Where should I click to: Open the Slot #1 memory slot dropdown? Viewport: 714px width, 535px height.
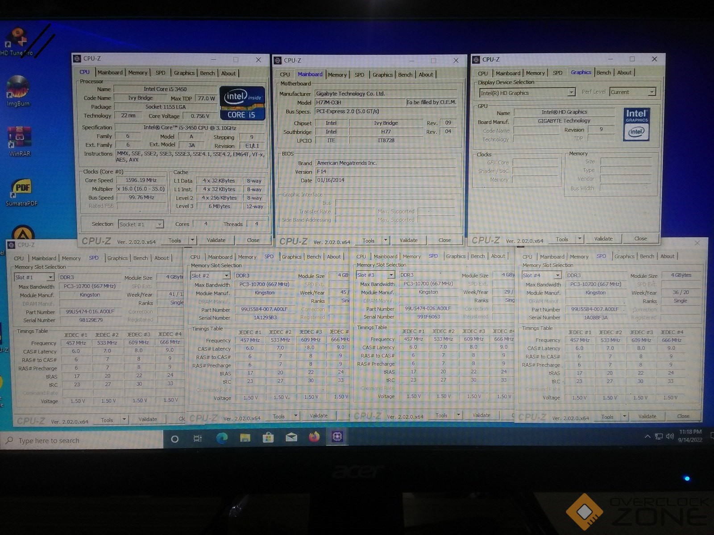click(34, 277)
